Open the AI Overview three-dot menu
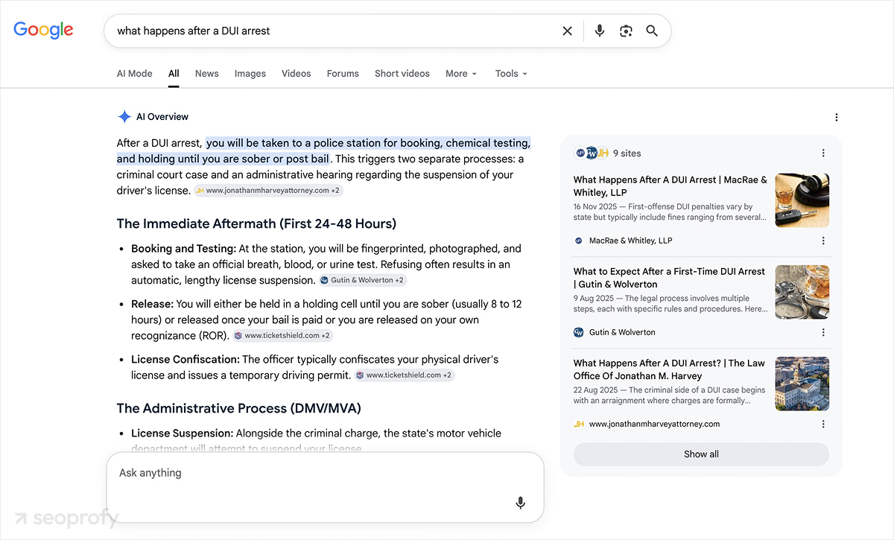This screenshot has width=894, height=540. pyautogui.click(x=837, y=118)
